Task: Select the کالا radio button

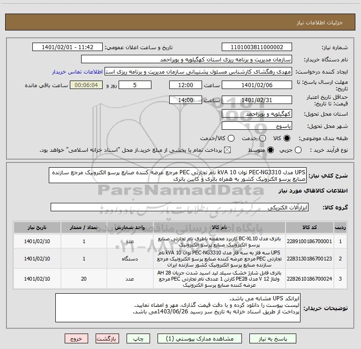Action: pyautogui.click(x=287, y=138)
